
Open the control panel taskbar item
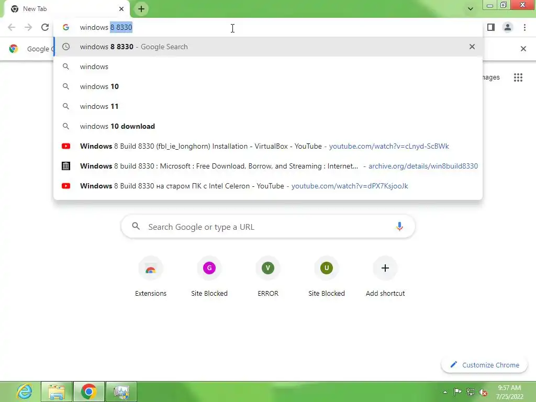[x=121, y=392]
